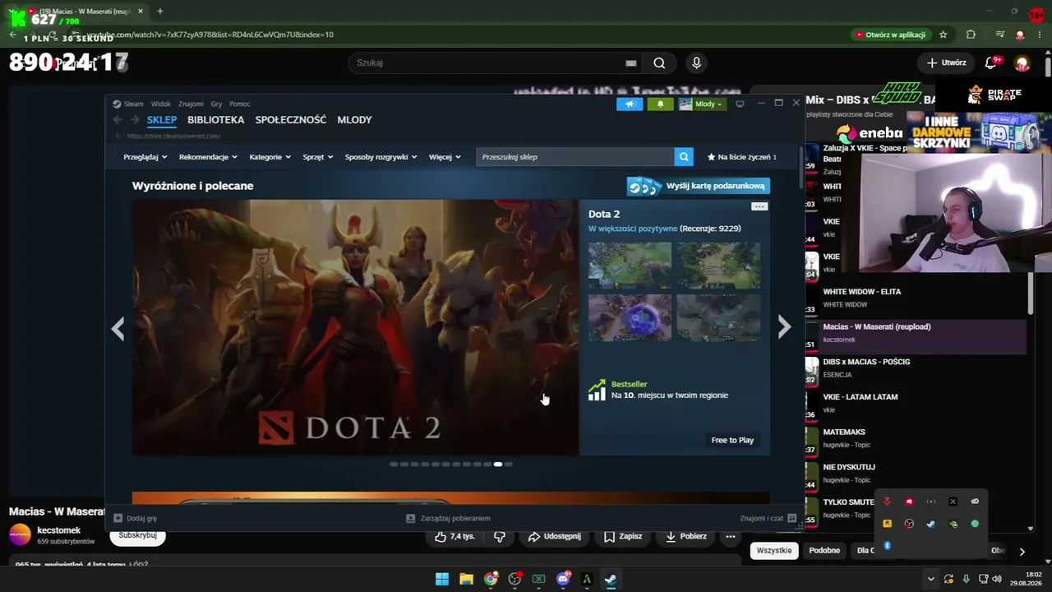Show next featured game in carousel
Screen dimensions: 1052x592
click(x=784, y=328)
